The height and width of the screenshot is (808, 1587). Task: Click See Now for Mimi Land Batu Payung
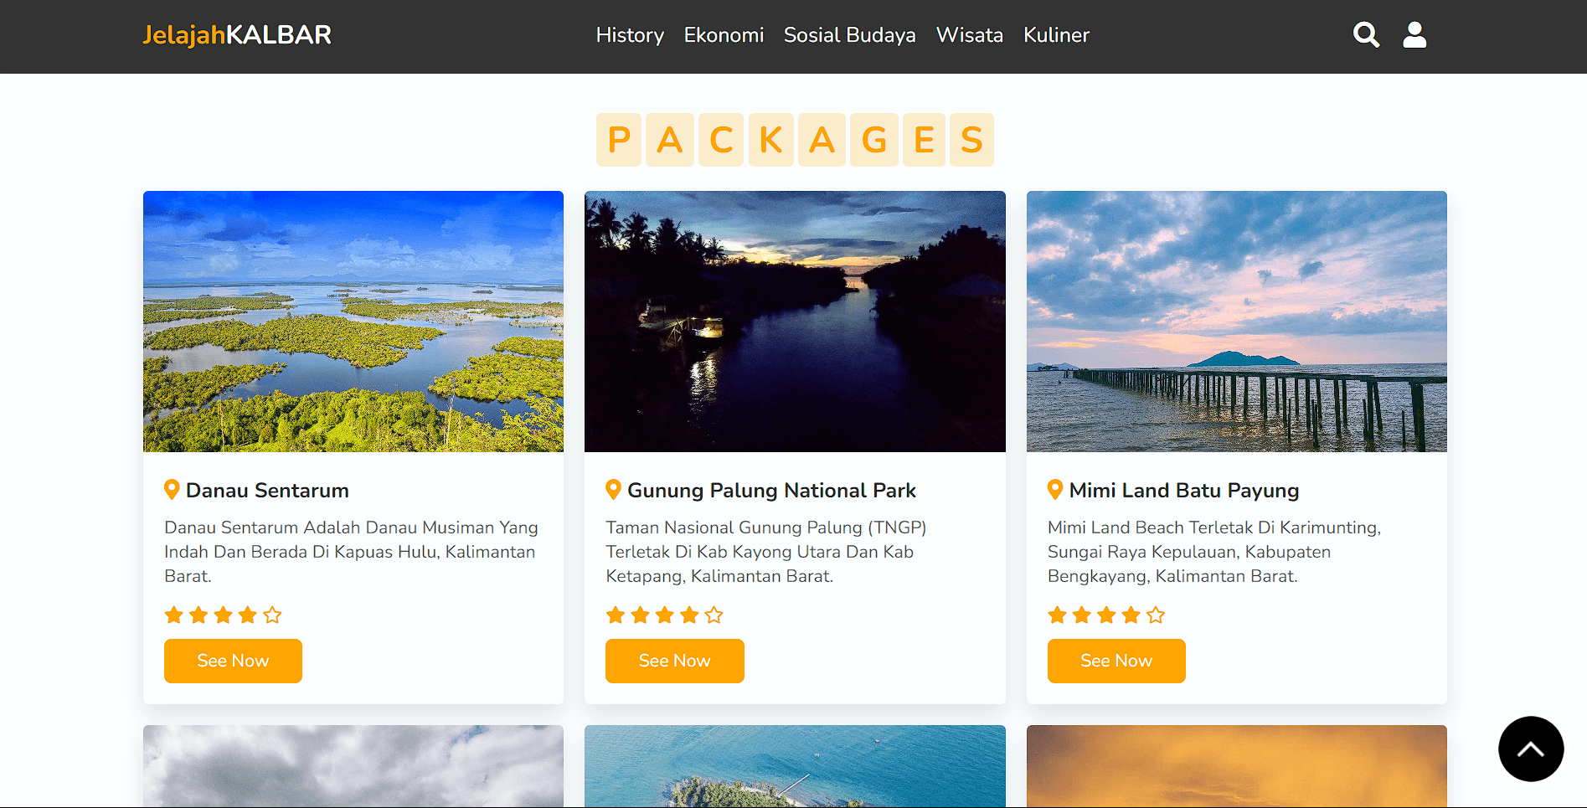point(1116,661)
